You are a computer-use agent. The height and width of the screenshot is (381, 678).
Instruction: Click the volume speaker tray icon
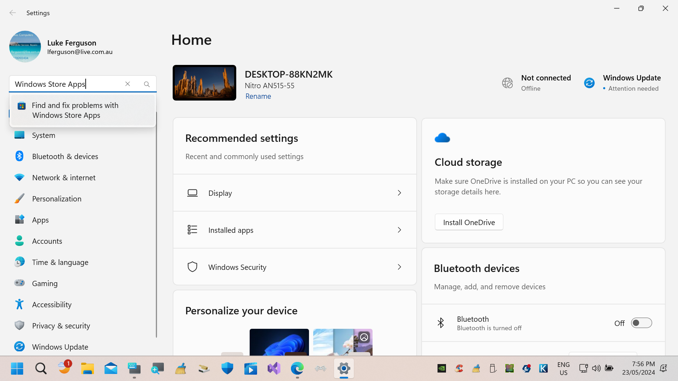(x=596, y=369)
